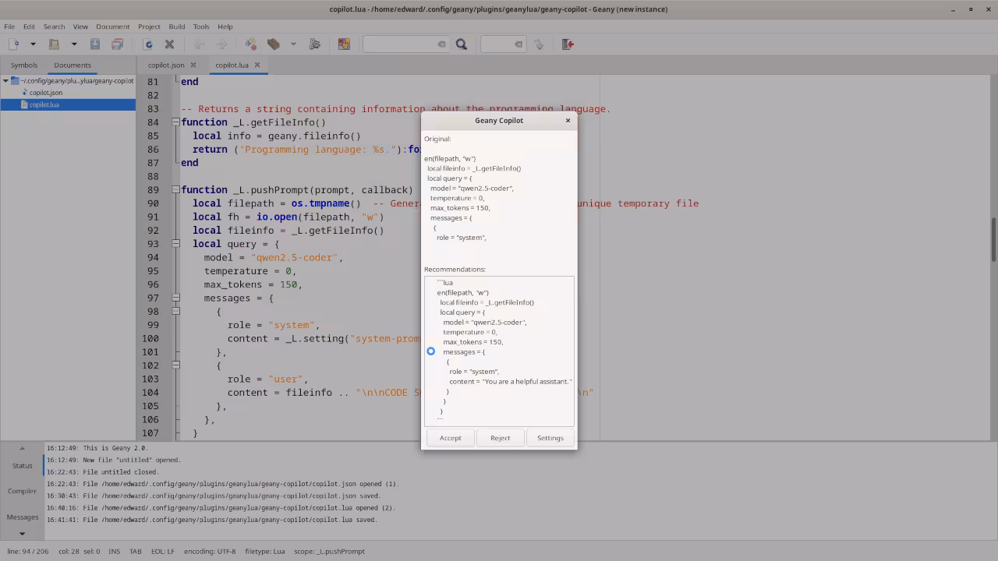
Task: Click the Build brick icon
Action: [274, 44]
